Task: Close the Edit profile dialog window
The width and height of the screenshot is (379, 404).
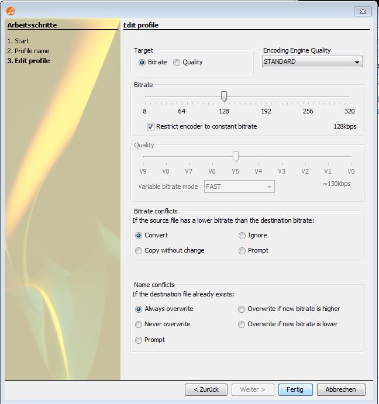Action: 363,11
